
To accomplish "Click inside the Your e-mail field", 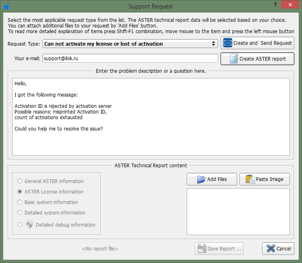I will tap(129, 59).
